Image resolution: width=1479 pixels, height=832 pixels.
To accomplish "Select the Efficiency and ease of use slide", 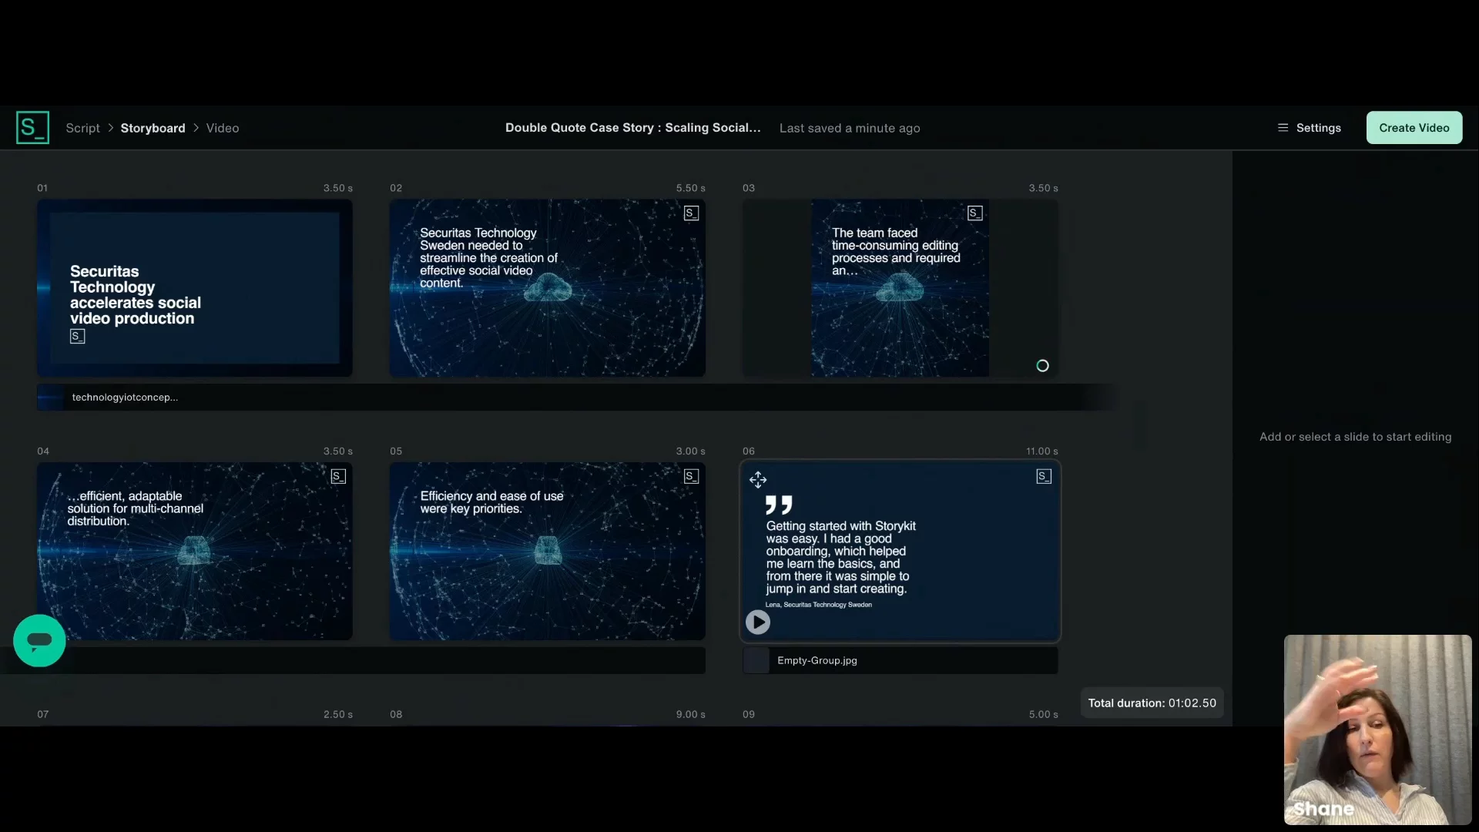I will 547,552.
